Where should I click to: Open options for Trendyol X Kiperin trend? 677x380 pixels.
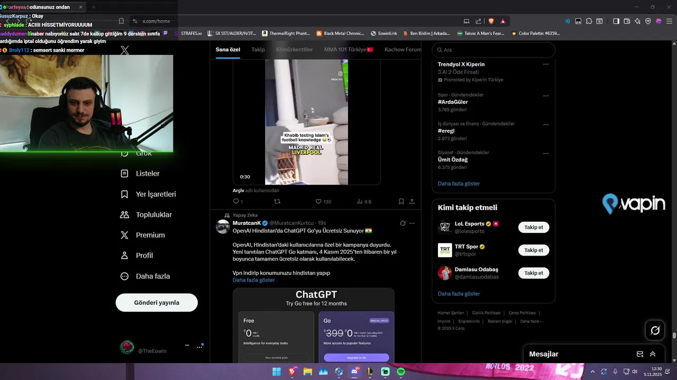tap(546, 64)
